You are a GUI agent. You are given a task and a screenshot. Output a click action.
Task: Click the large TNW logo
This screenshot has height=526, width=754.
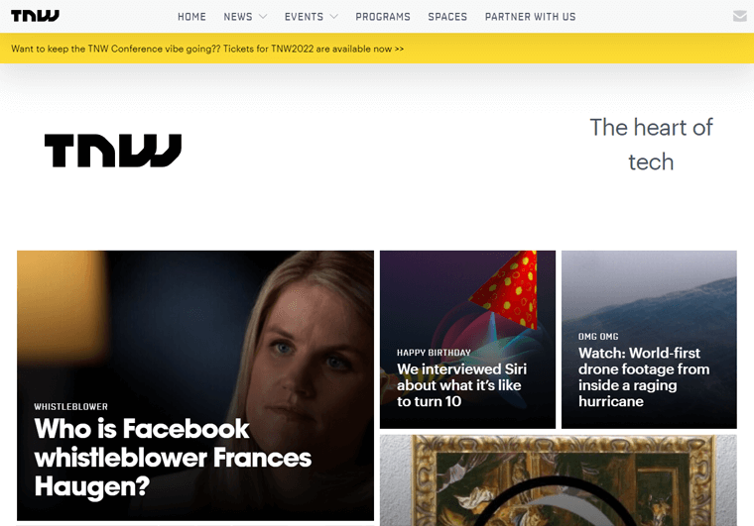pos(113,151)
